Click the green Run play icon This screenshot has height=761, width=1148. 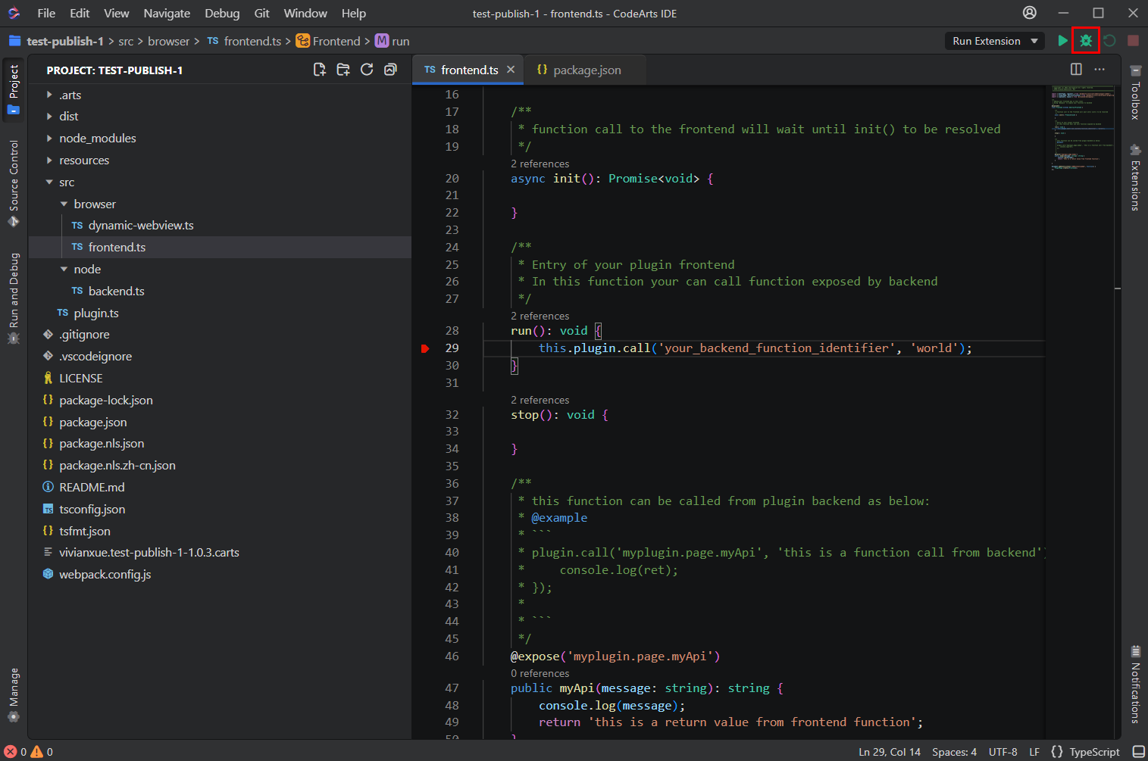(1062, 41)
